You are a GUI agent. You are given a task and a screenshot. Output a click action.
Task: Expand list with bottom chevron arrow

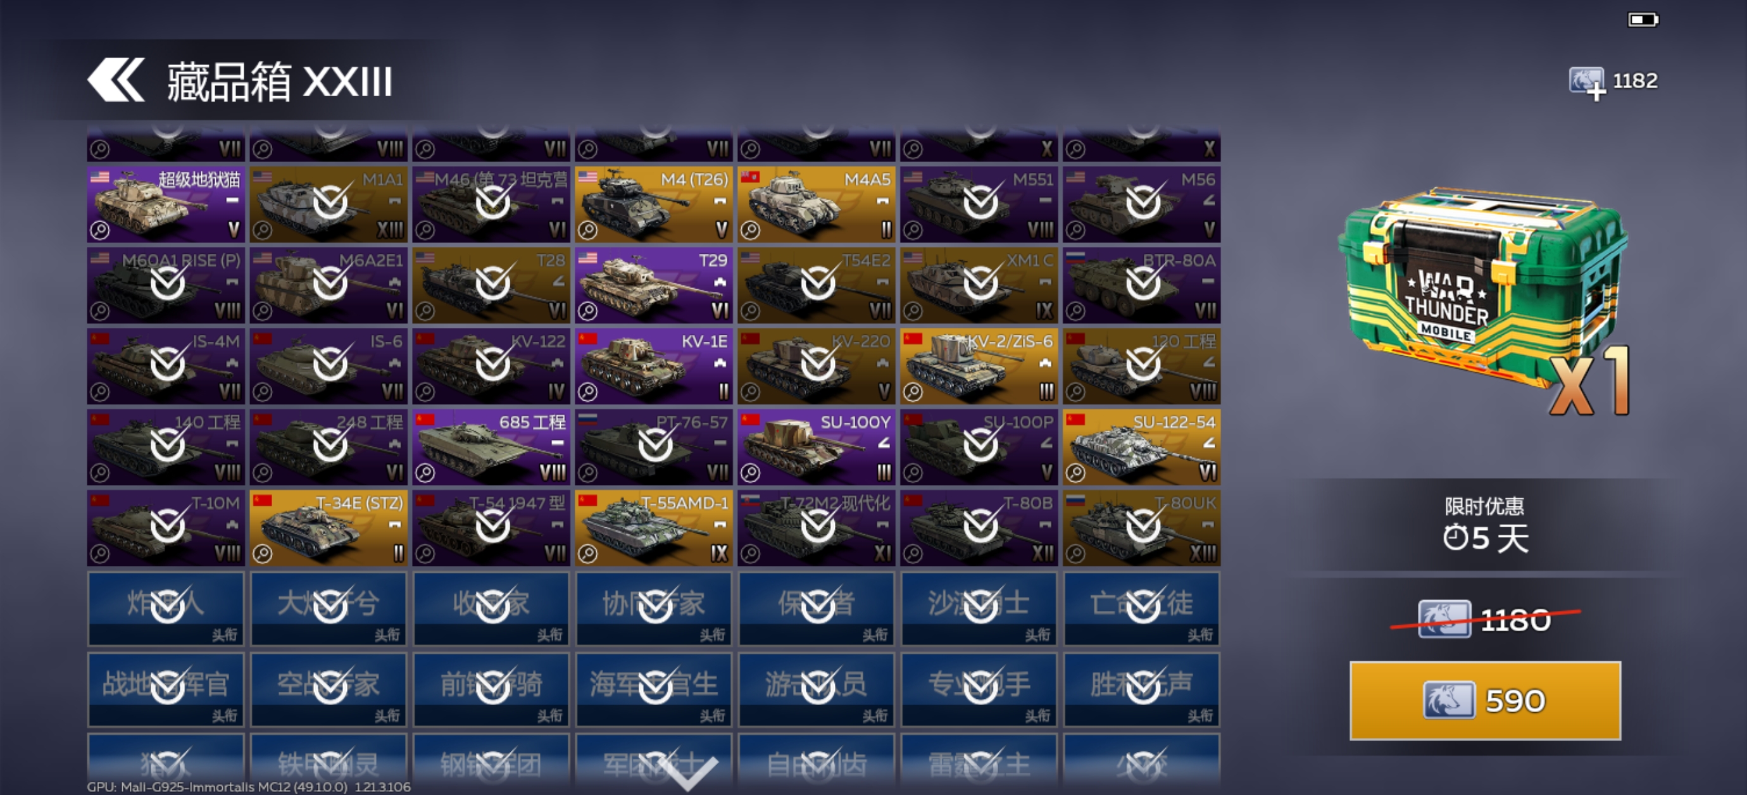click(689, 773)
